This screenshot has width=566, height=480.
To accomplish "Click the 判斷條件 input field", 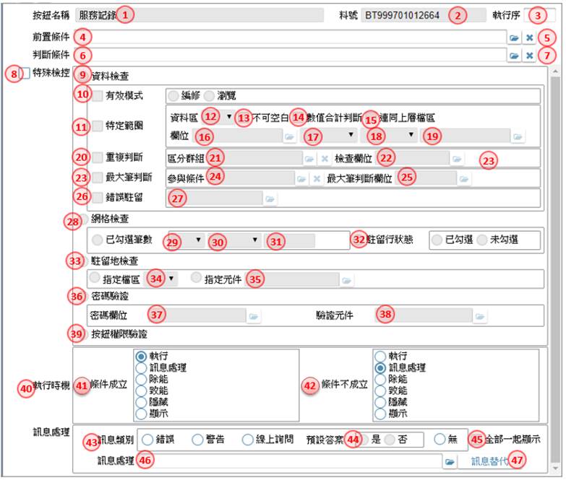I will (290, 56).
